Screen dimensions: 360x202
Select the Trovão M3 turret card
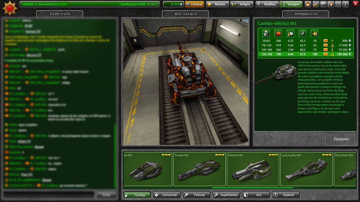click(x=199, y=169)
